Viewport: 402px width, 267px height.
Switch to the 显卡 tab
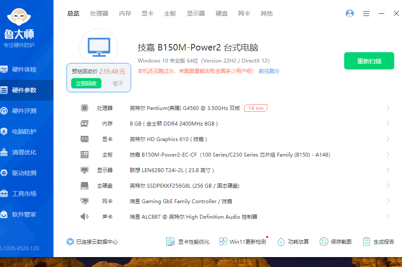[148, 13]
